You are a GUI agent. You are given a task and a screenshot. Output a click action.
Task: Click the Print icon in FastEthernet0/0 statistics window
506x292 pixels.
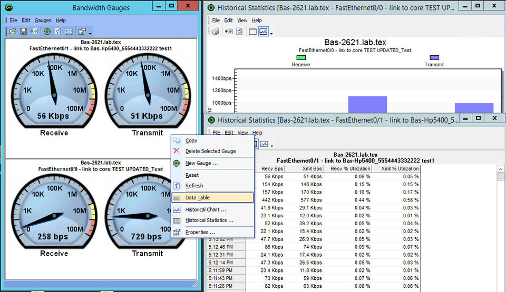tap(216, 32)
